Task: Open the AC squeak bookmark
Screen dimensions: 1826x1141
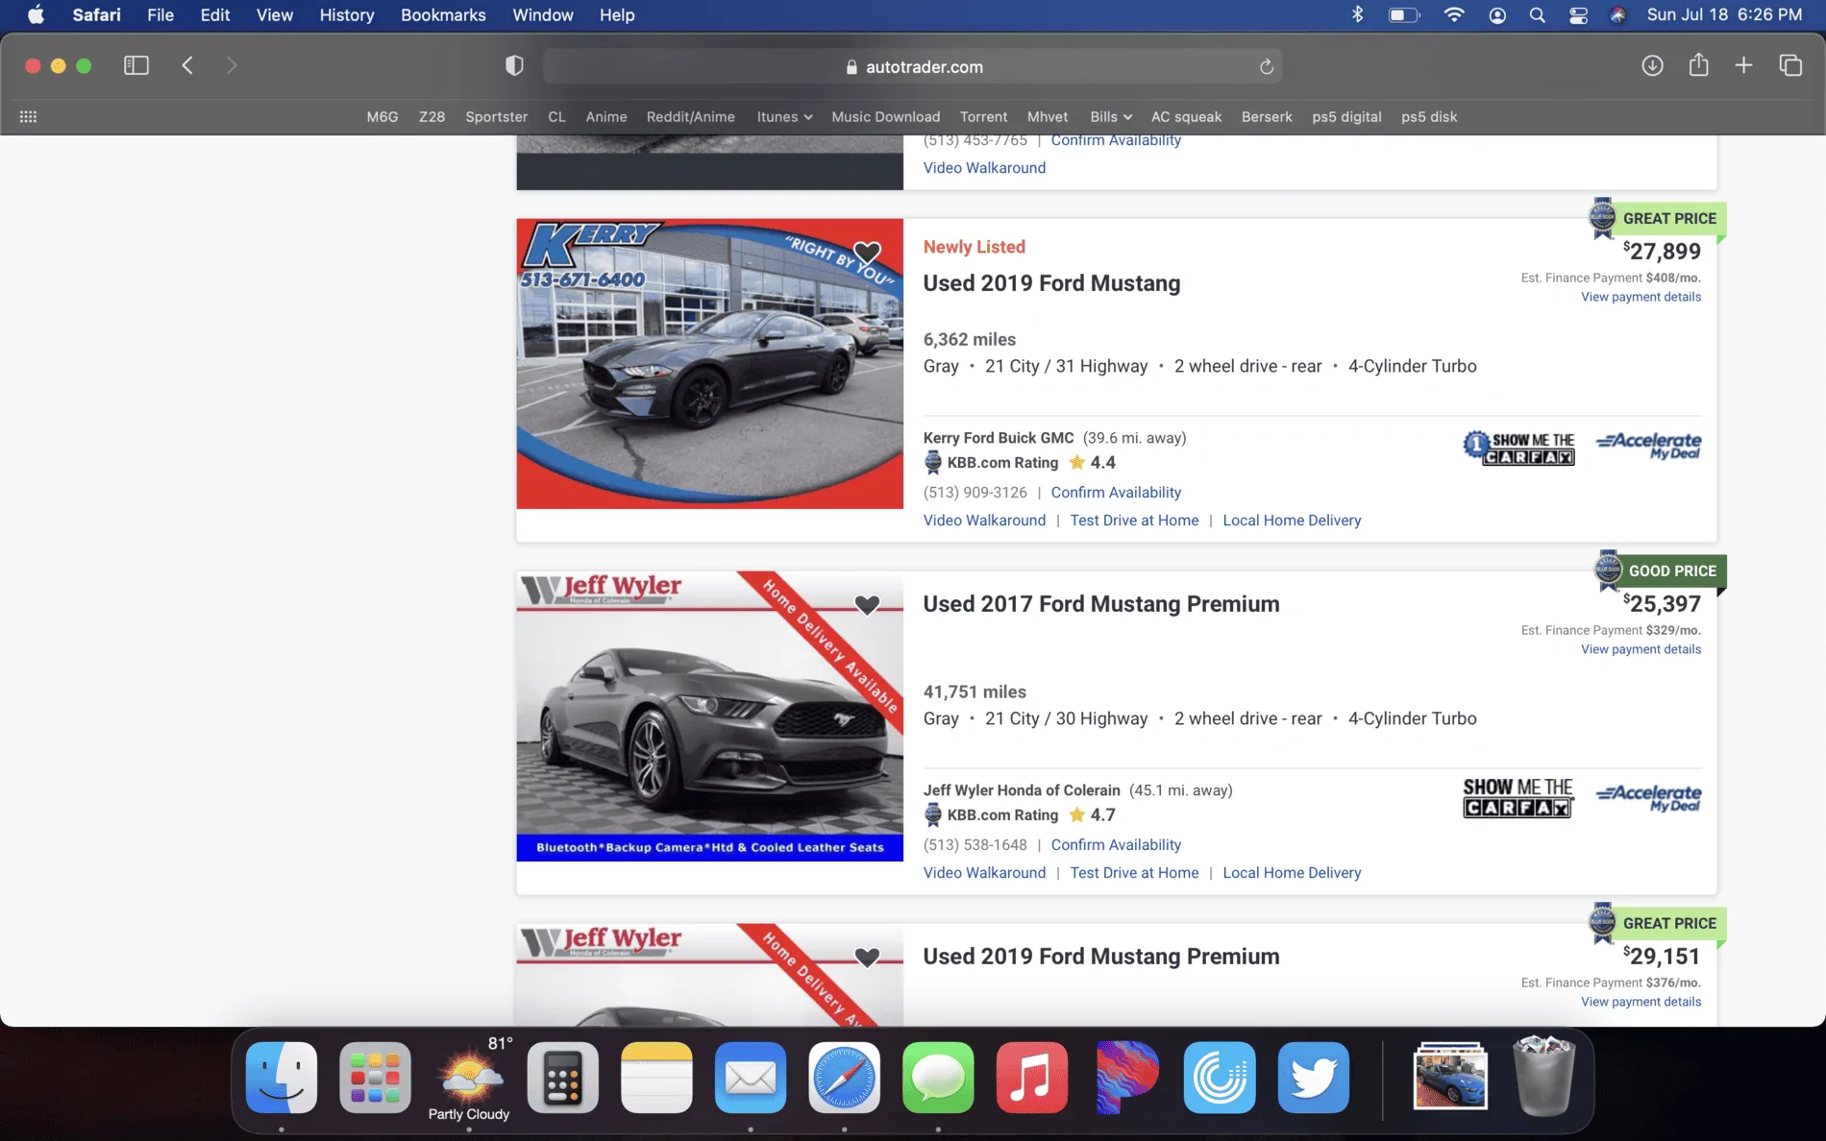Action: [1186, 116]
